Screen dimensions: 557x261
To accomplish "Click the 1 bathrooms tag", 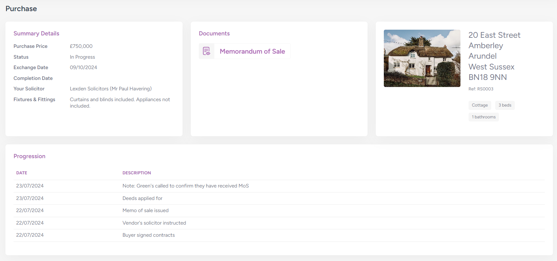I will (x=483, y=117).
